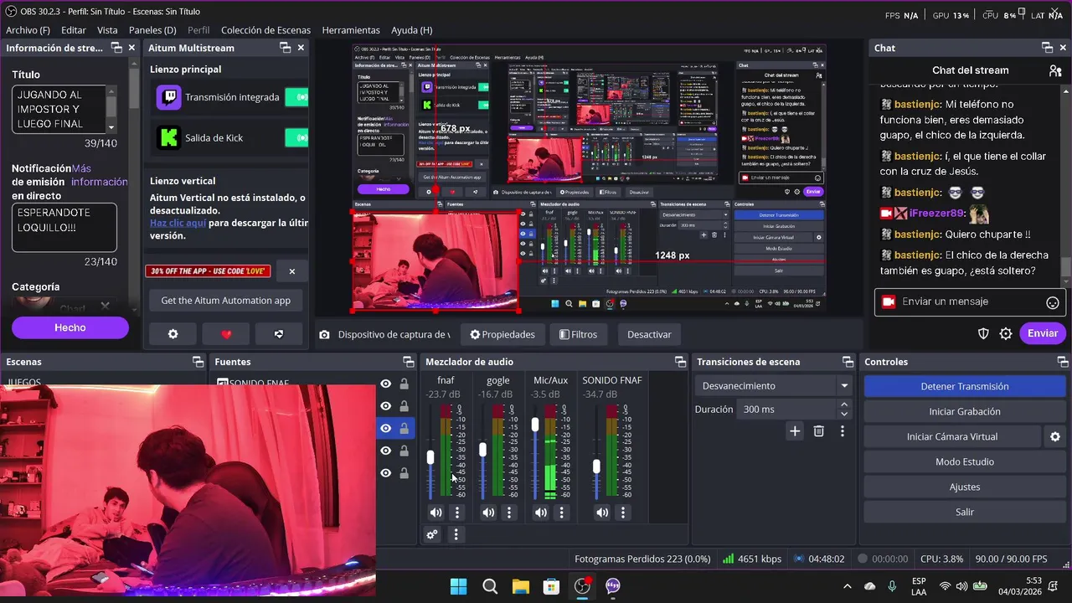1072x603 pixels.
Task: Open transition properties three-dot menu
Action: (843, 431)
